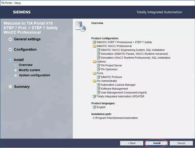Click the TIA Project Server component icon

pyautogui.click(x=98, y=65)
